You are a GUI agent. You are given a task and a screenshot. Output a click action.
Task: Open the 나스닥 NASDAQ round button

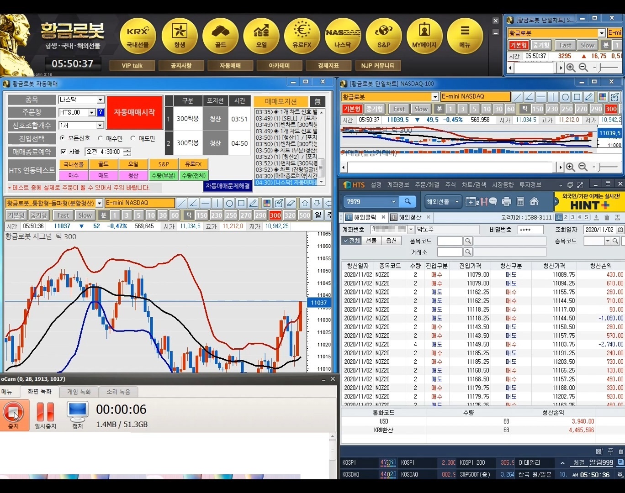[x=343, y=36]
